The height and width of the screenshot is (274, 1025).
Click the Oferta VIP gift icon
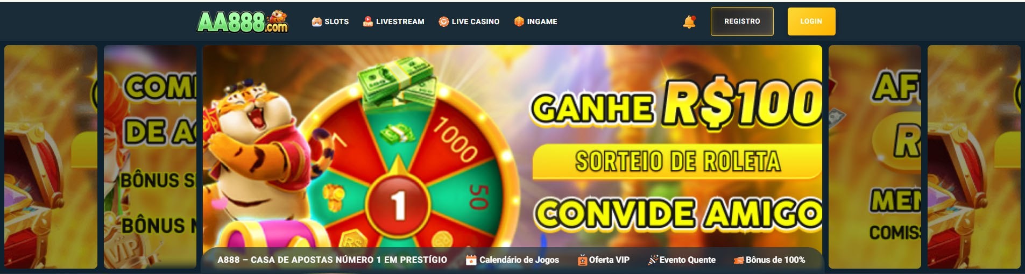point(582,260)
